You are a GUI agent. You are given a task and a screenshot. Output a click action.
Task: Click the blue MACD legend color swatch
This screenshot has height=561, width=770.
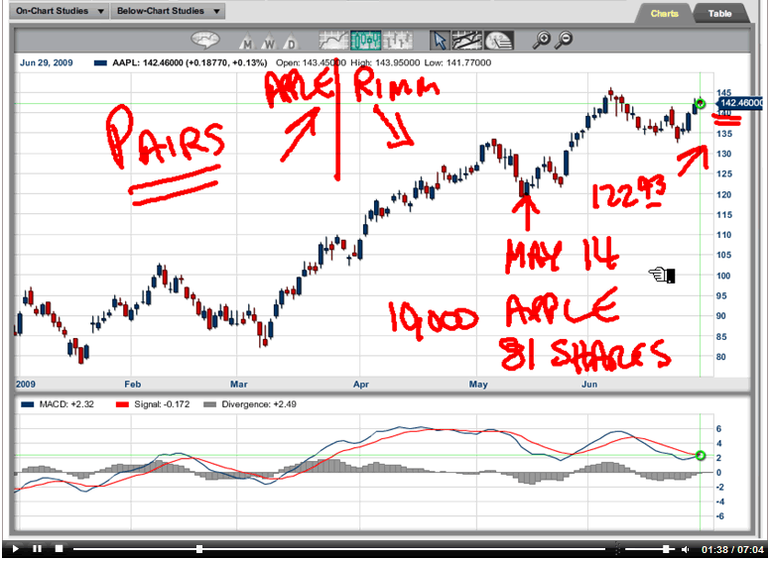point(28,405)
